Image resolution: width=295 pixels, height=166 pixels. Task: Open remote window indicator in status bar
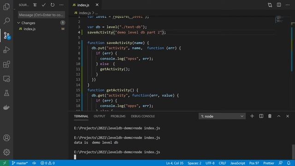(x=5, y=163)
